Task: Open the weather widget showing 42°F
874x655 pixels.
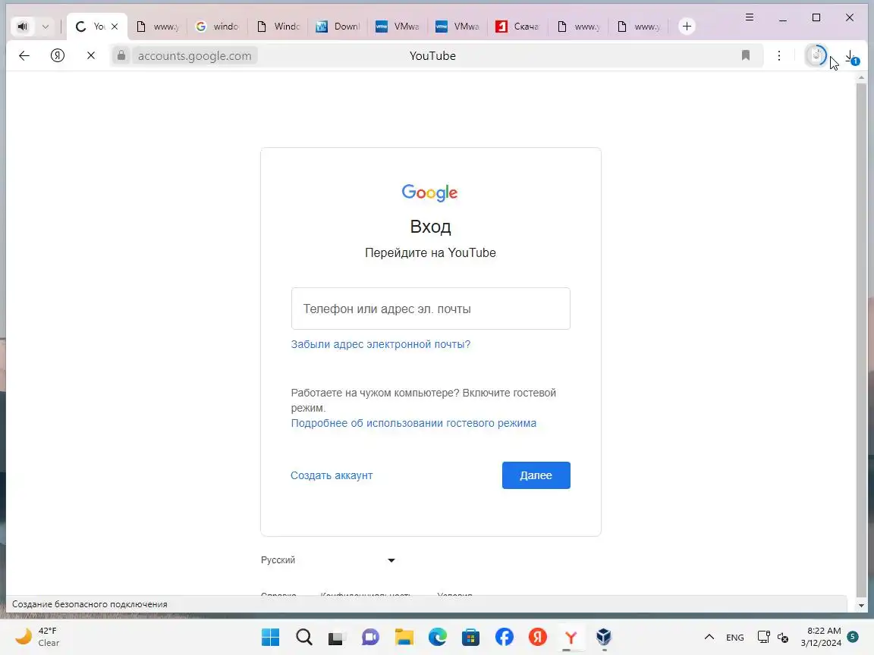Action: click(38, 637)
